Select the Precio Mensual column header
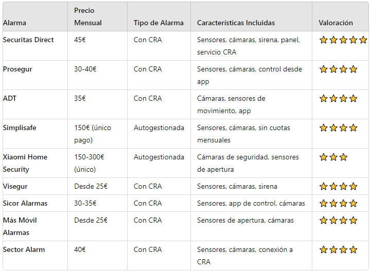The image size is (371, 272). point(88,16)
